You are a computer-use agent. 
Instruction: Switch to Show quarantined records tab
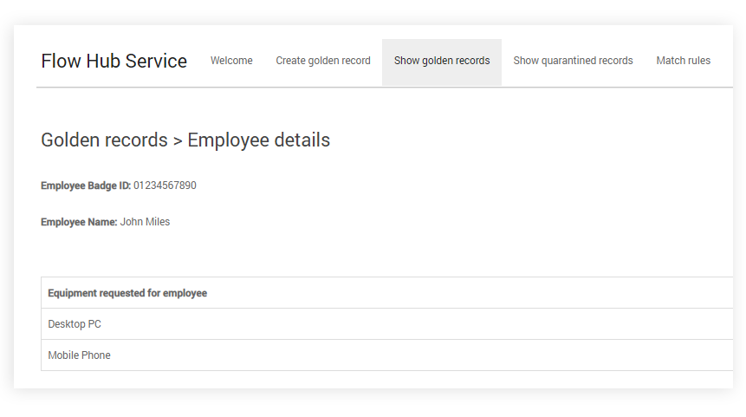573,61
